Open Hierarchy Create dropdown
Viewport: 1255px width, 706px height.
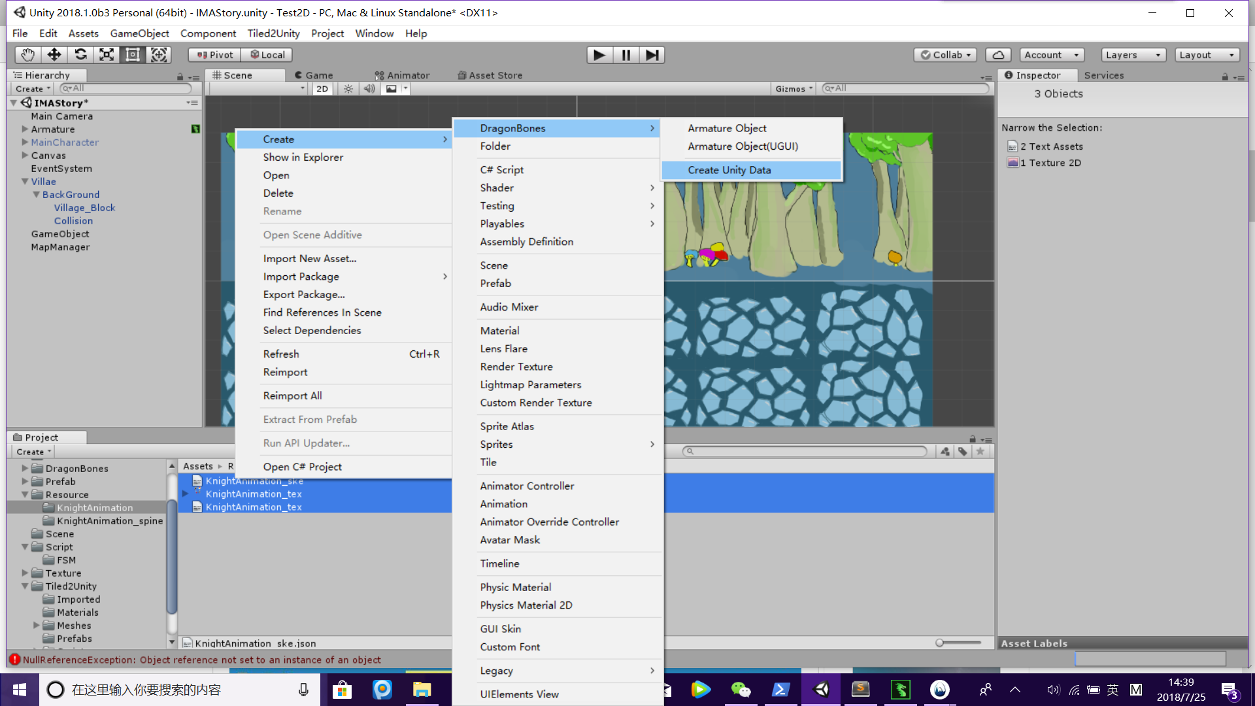click(x=33, y=89)
